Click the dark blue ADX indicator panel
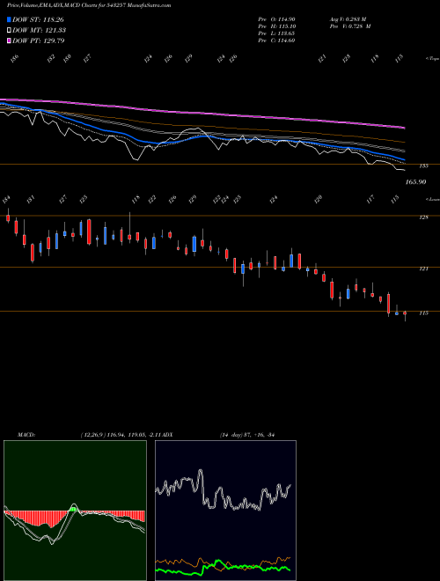The width and height of the screenshot is (440, 581). [x=225, y=511]
